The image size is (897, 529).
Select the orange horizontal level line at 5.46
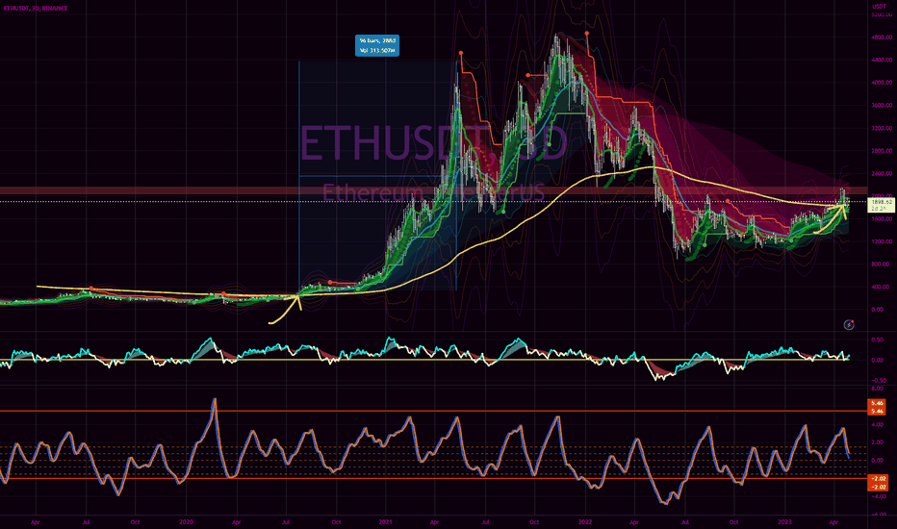tap(433, 411)
